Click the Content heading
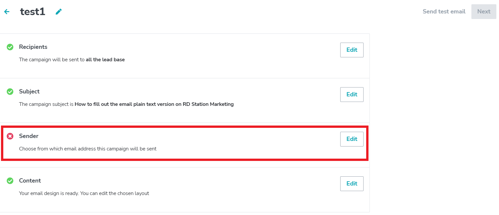 coord(30,181)
